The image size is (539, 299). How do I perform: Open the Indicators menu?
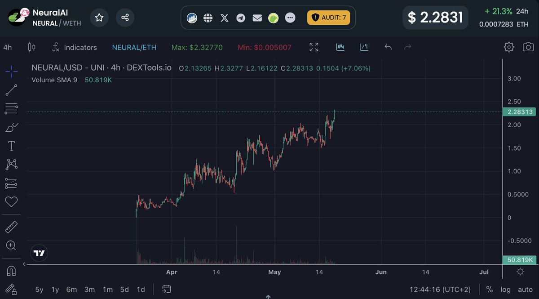74,47
